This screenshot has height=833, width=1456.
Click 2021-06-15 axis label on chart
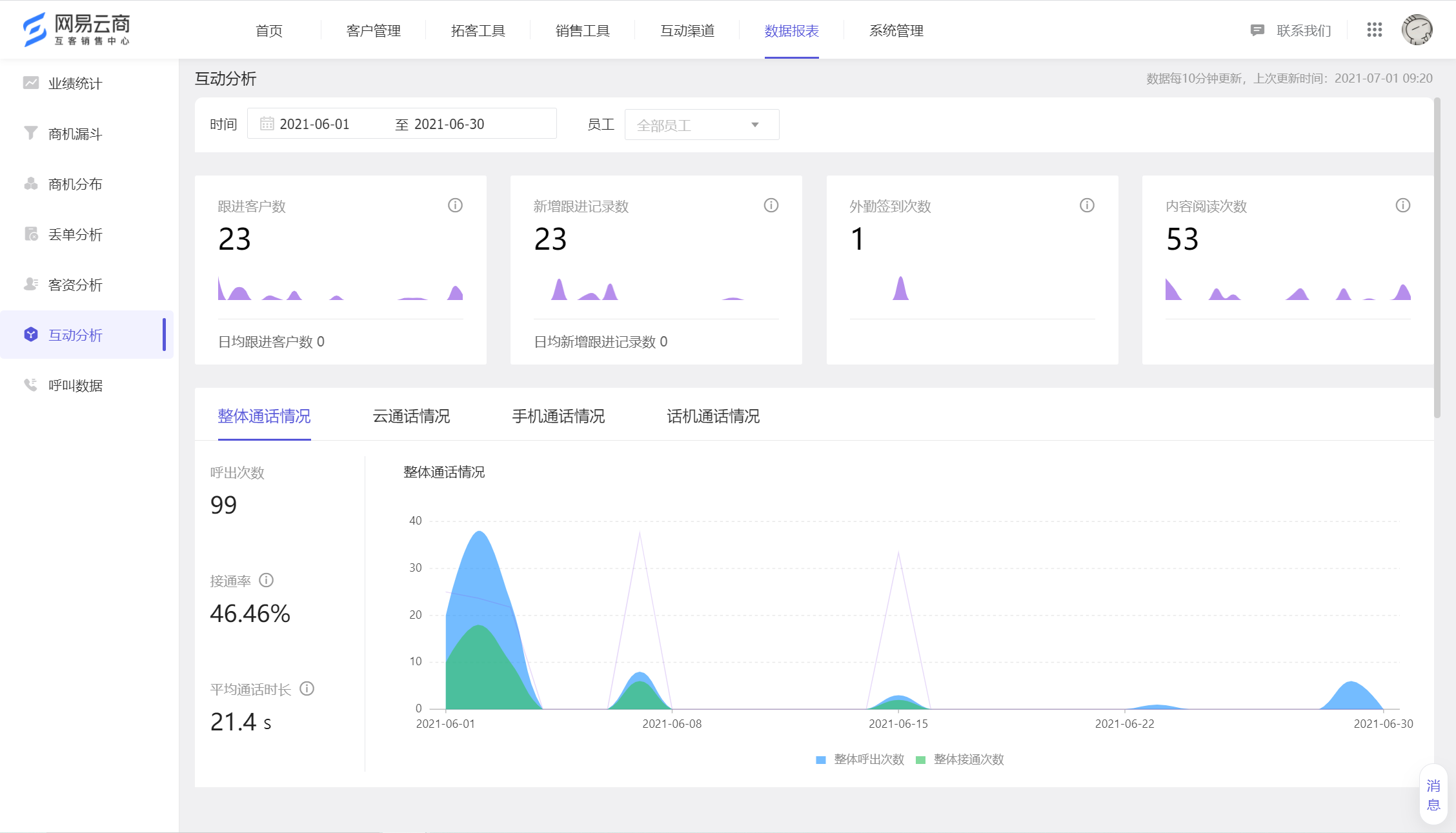898,723
